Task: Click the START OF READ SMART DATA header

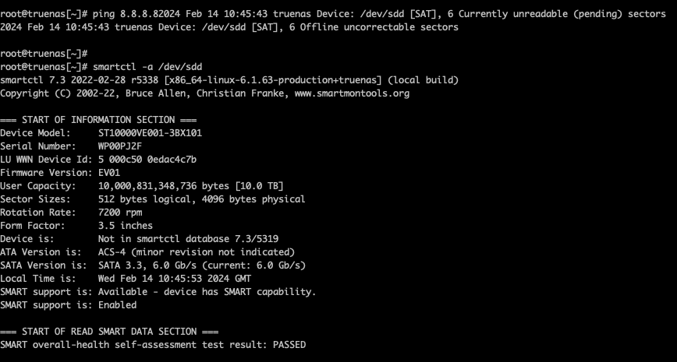Action: tap(109, 332)
